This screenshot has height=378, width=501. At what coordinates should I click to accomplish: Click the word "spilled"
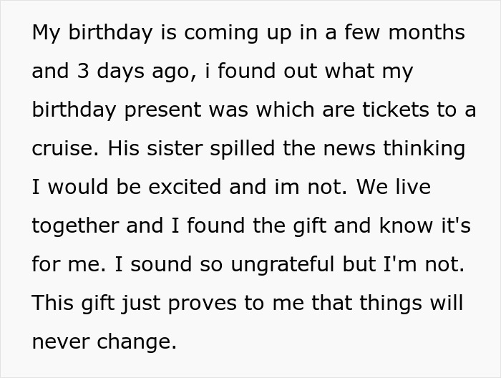click(240, 148)
